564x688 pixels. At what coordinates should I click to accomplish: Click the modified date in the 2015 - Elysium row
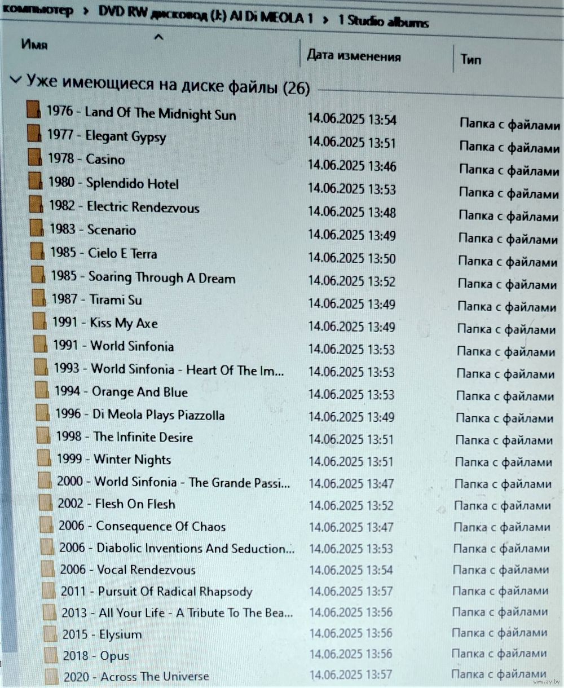coord(351,633)
